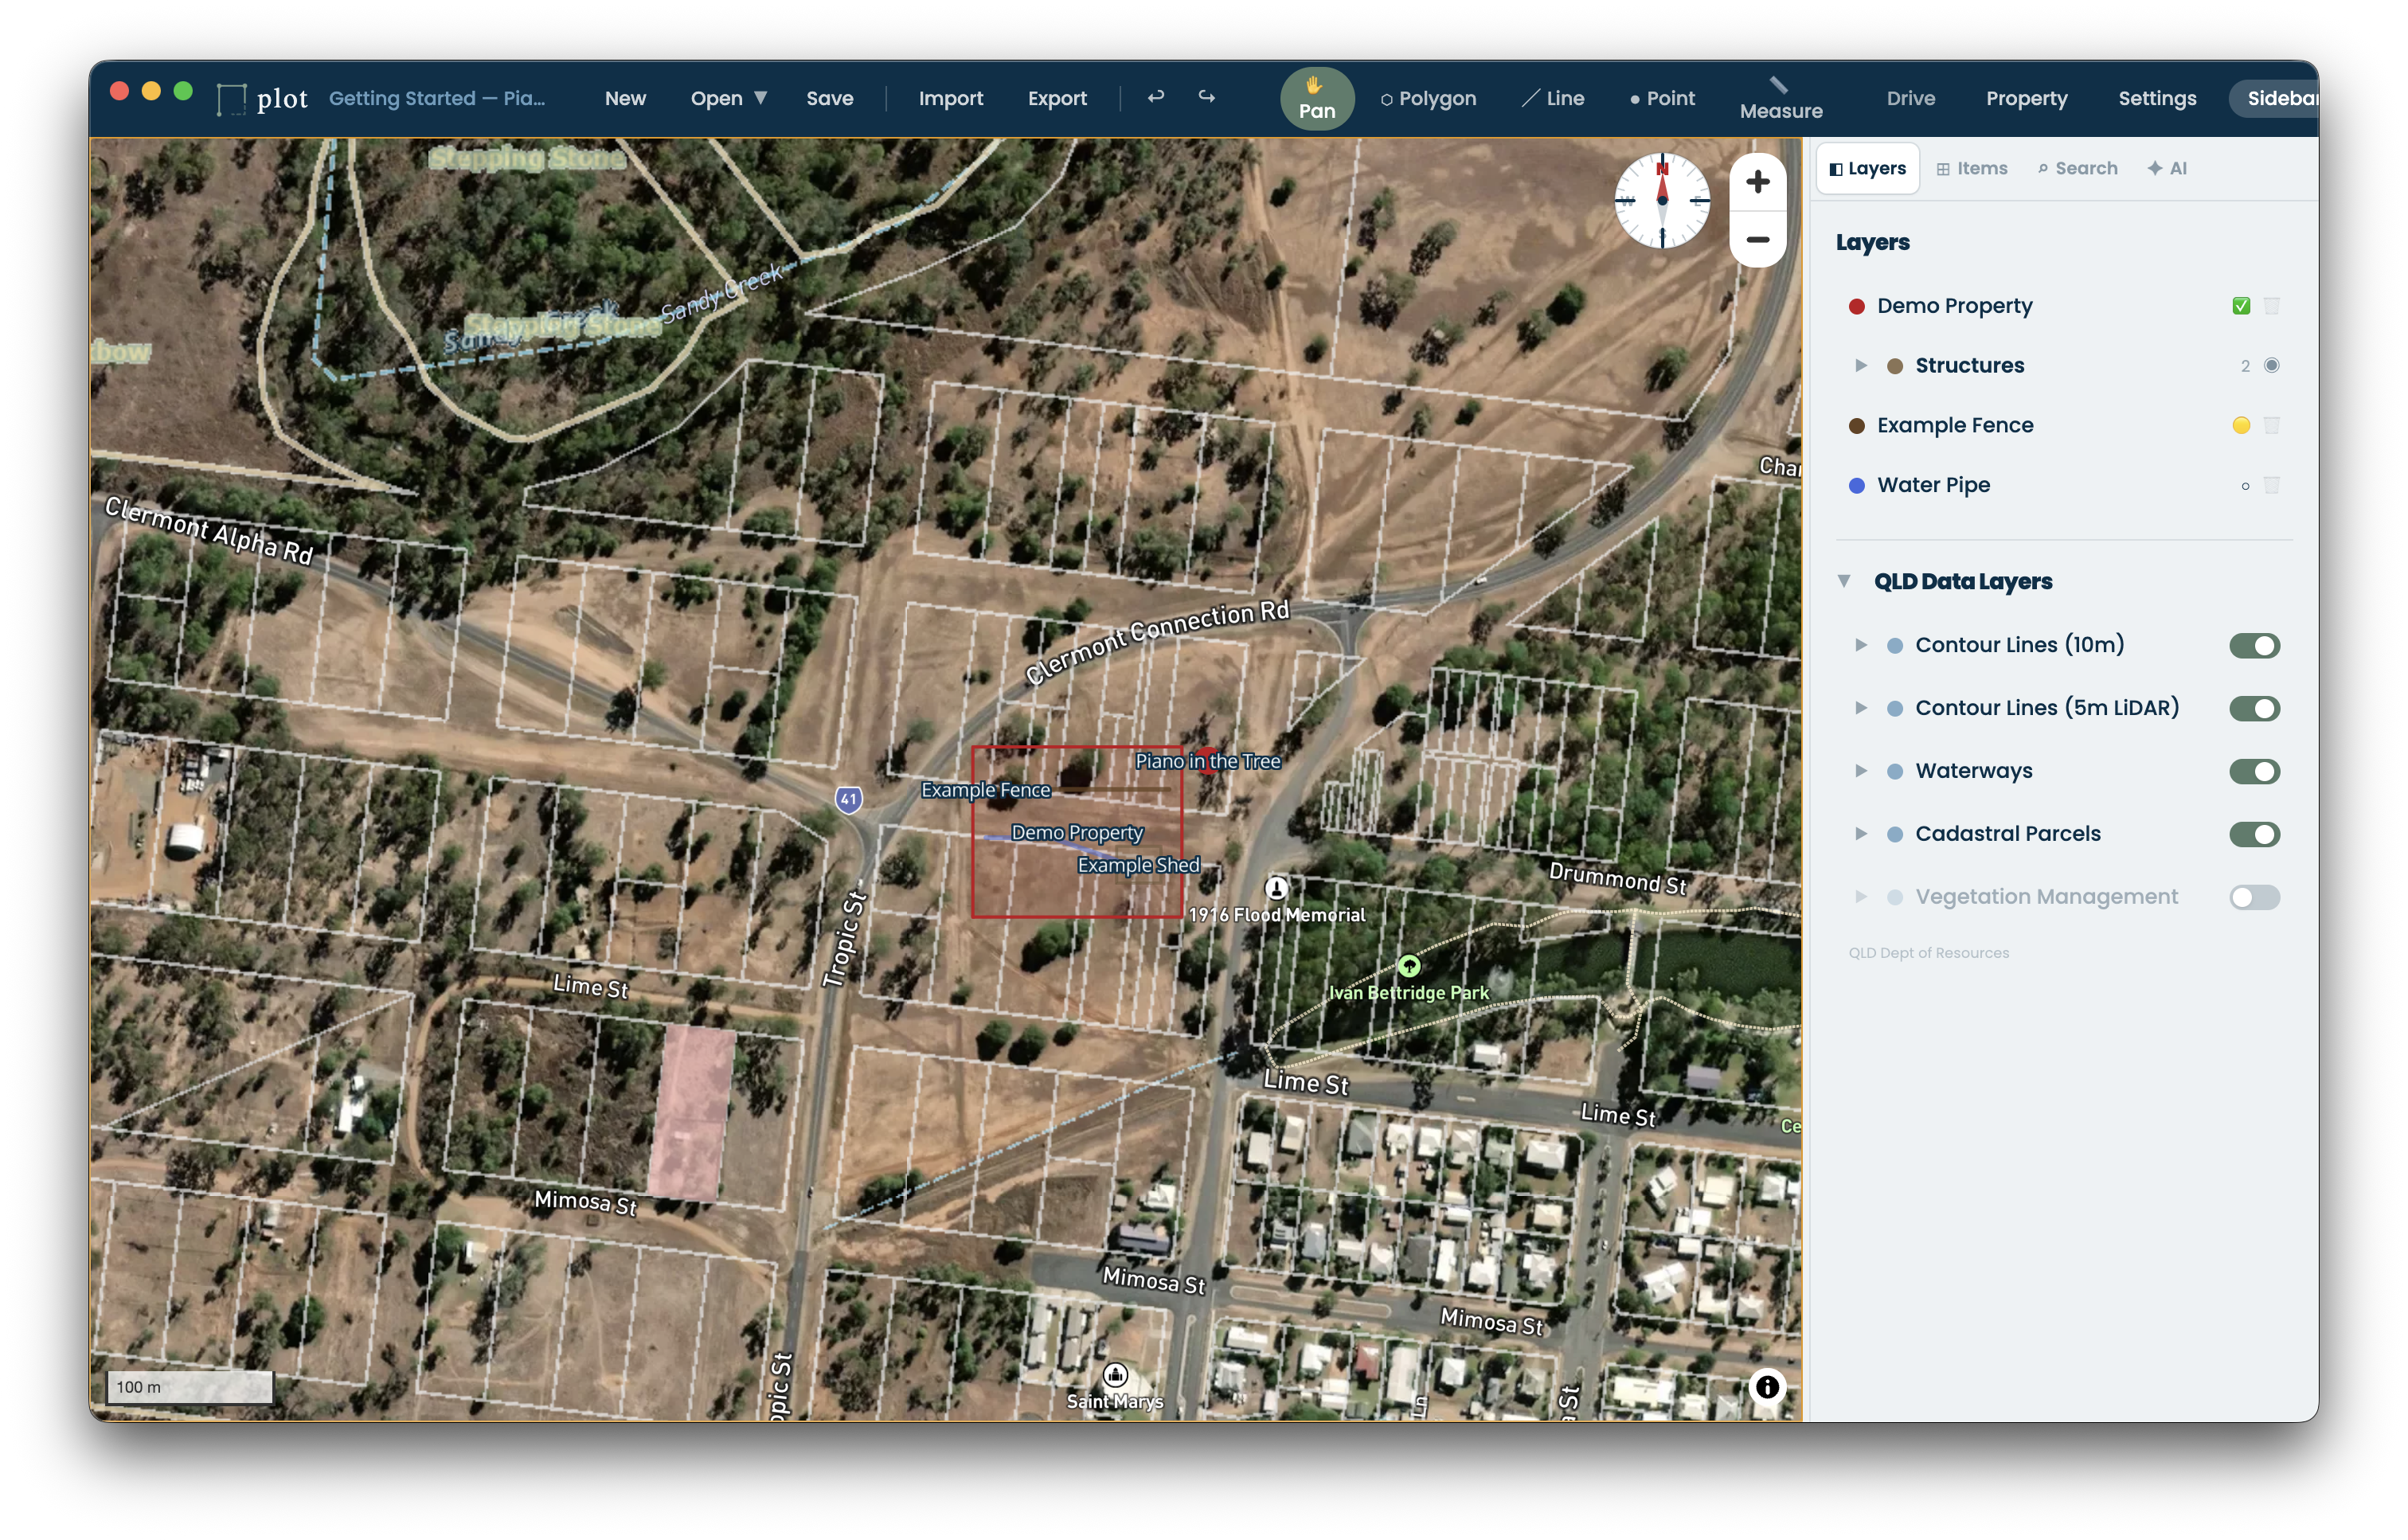This screenshot has width=2408, height=1540.
Task: Select the Polygon drawing tool
Action: click(x=1428, y=98)
